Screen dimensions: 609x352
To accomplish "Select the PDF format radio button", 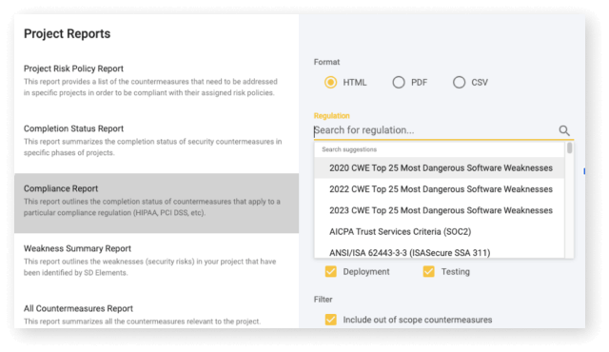I will pyautogui.click(x=399, y=82).
